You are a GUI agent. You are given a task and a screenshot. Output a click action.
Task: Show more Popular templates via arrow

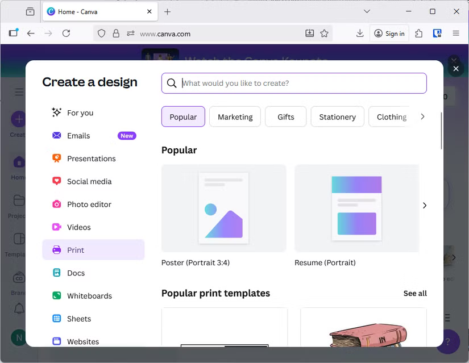[425, 206]
